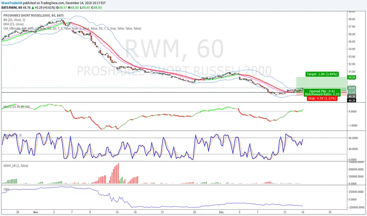Screen dimensions: 367x216
Task: Click the 21 date label on the time axis
Action: (162, 212)
